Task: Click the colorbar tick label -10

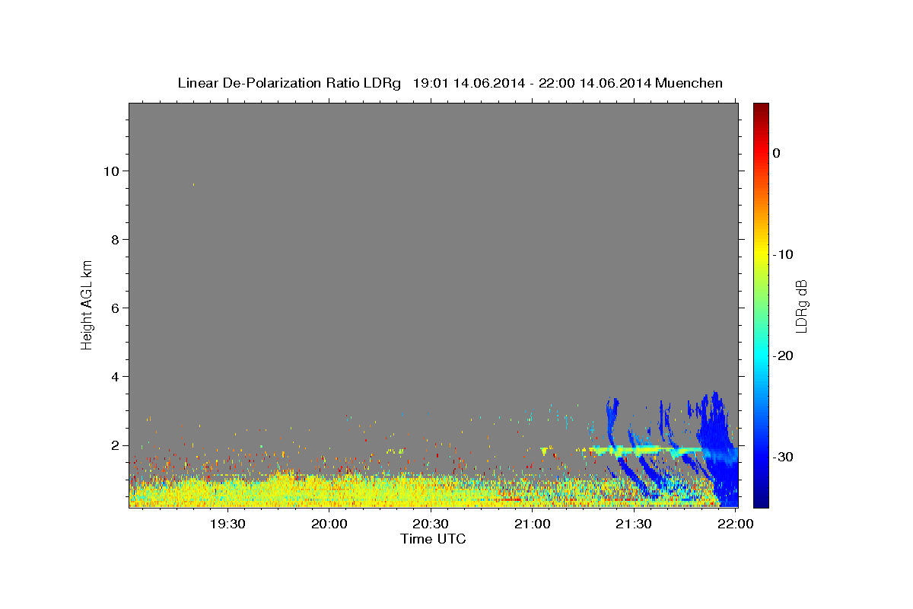Action: pyautogui.click(x=783, y=254)
